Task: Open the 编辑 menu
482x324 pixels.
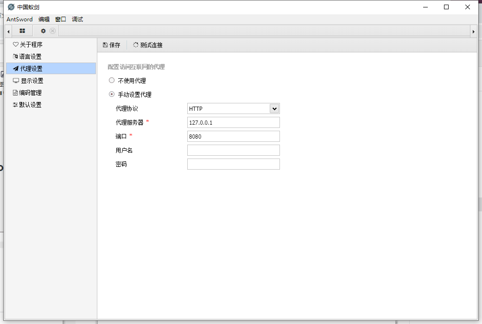Action: click(44, 19)
